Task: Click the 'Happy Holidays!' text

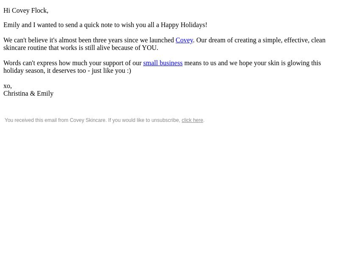Action: pos(184,25)
